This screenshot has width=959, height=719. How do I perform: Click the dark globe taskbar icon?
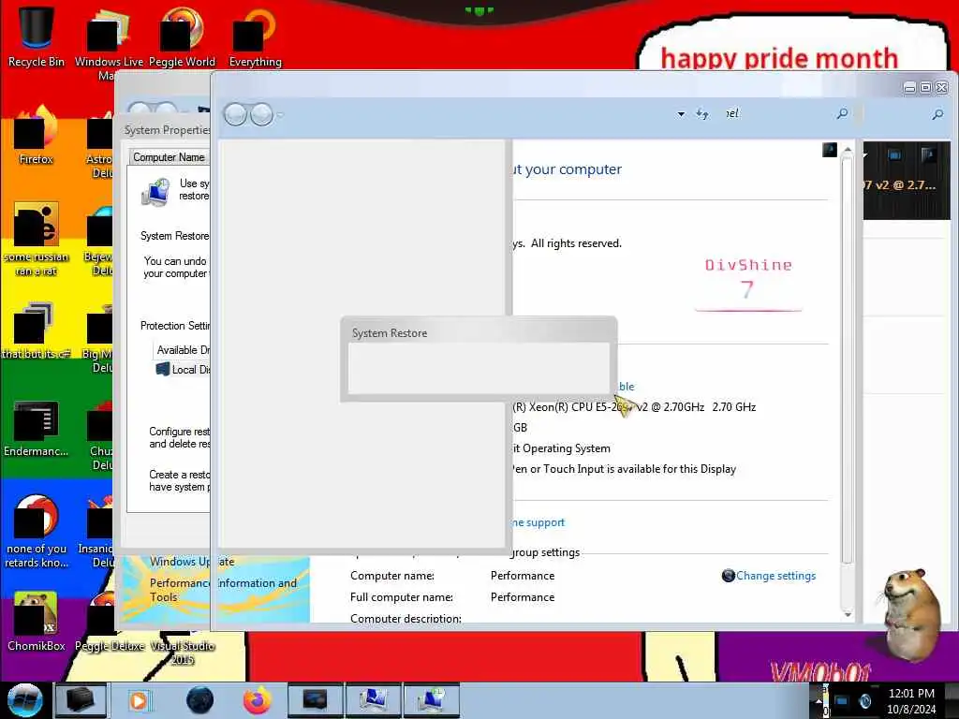pos(200,700)
